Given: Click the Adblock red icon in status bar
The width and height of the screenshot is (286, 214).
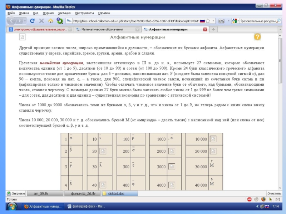Looking at the screenshot, I should coord(249,199).
